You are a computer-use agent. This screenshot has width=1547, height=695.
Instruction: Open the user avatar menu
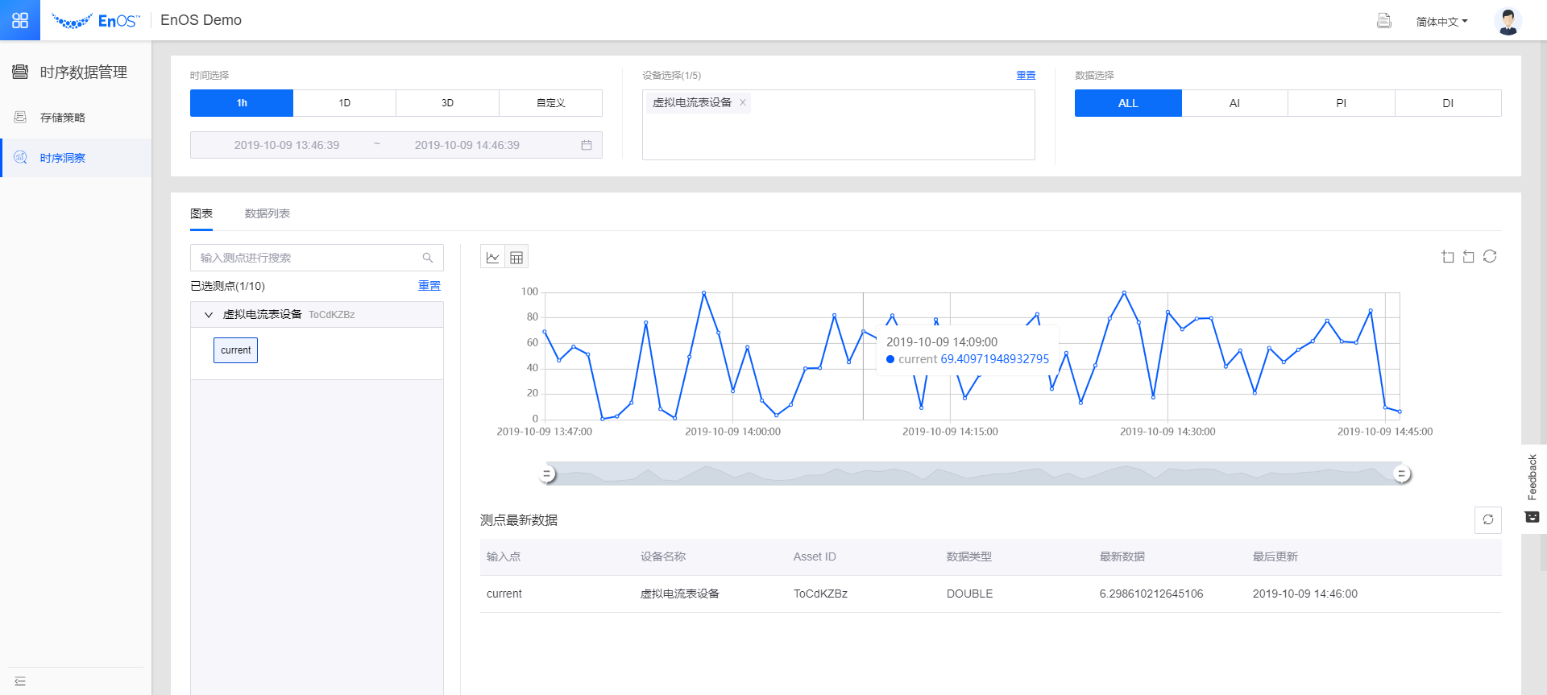[x=1508, y=21]
